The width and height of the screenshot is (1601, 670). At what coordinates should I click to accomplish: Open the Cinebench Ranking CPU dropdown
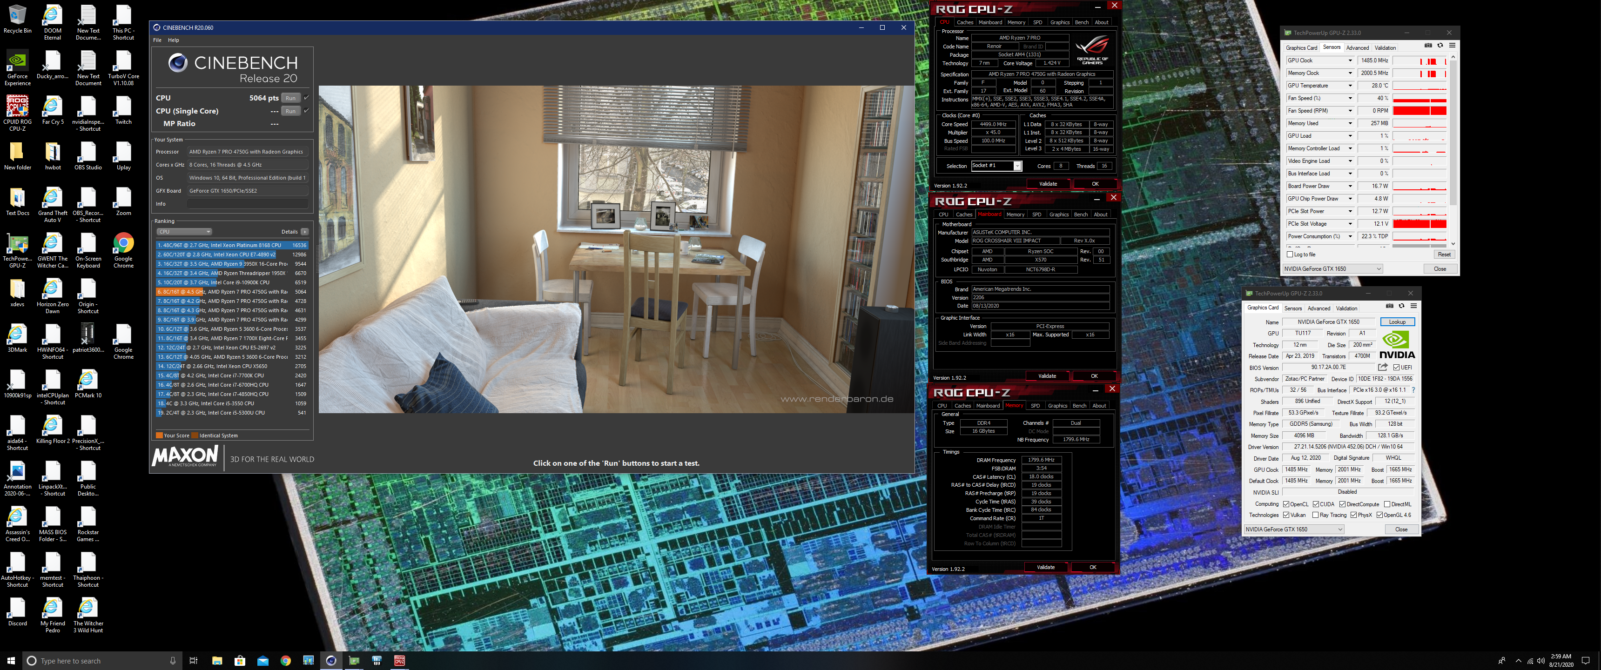tap(184, 232)
